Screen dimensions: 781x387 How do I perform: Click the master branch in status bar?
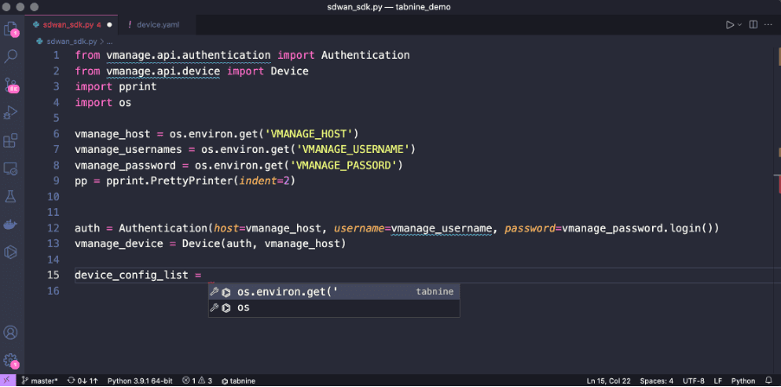click(x=42, y=380)
